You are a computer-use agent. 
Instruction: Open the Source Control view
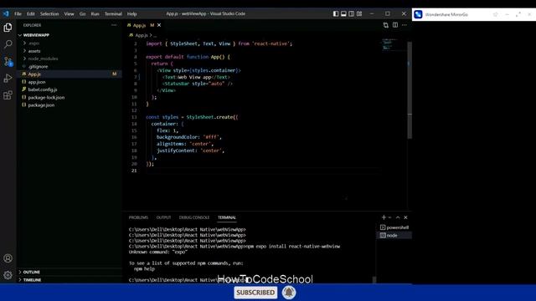coord(8,61)
